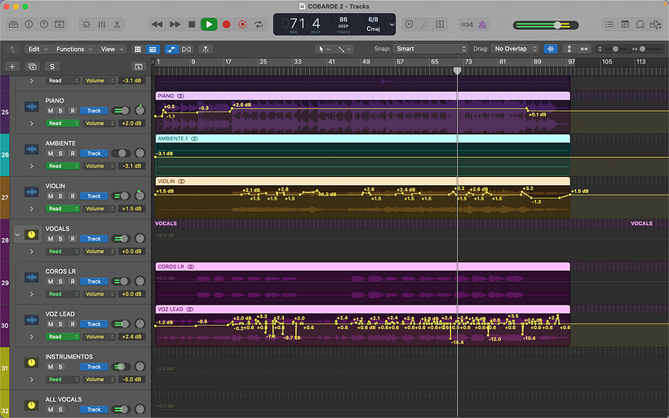Click the ALL VOCALS Track button
Viewport: 669px width, 418px height.
(94, 410)
